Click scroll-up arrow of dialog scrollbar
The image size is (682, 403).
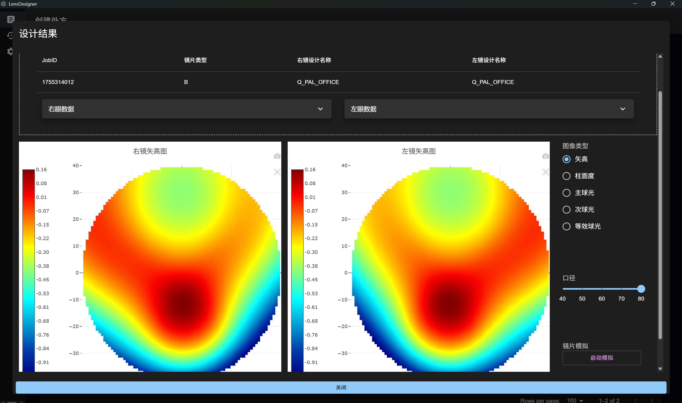pyautogui.click(x=660, y=56)
